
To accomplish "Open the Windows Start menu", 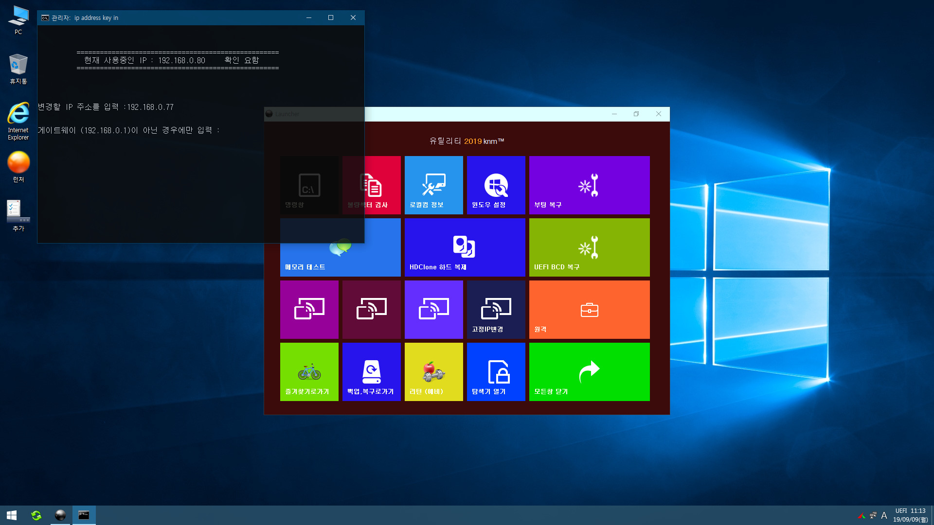I will pos(12,515).
